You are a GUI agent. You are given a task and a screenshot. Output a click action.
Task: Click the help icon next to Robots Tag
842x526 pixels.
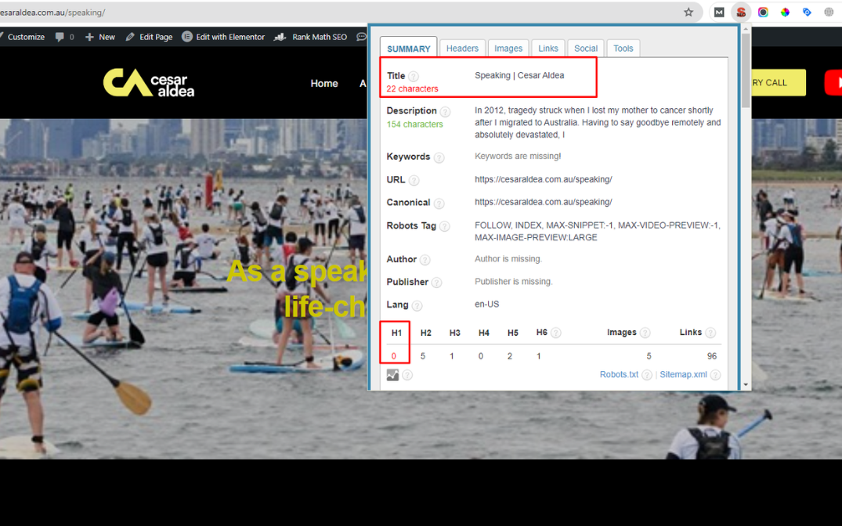point(444,226)
